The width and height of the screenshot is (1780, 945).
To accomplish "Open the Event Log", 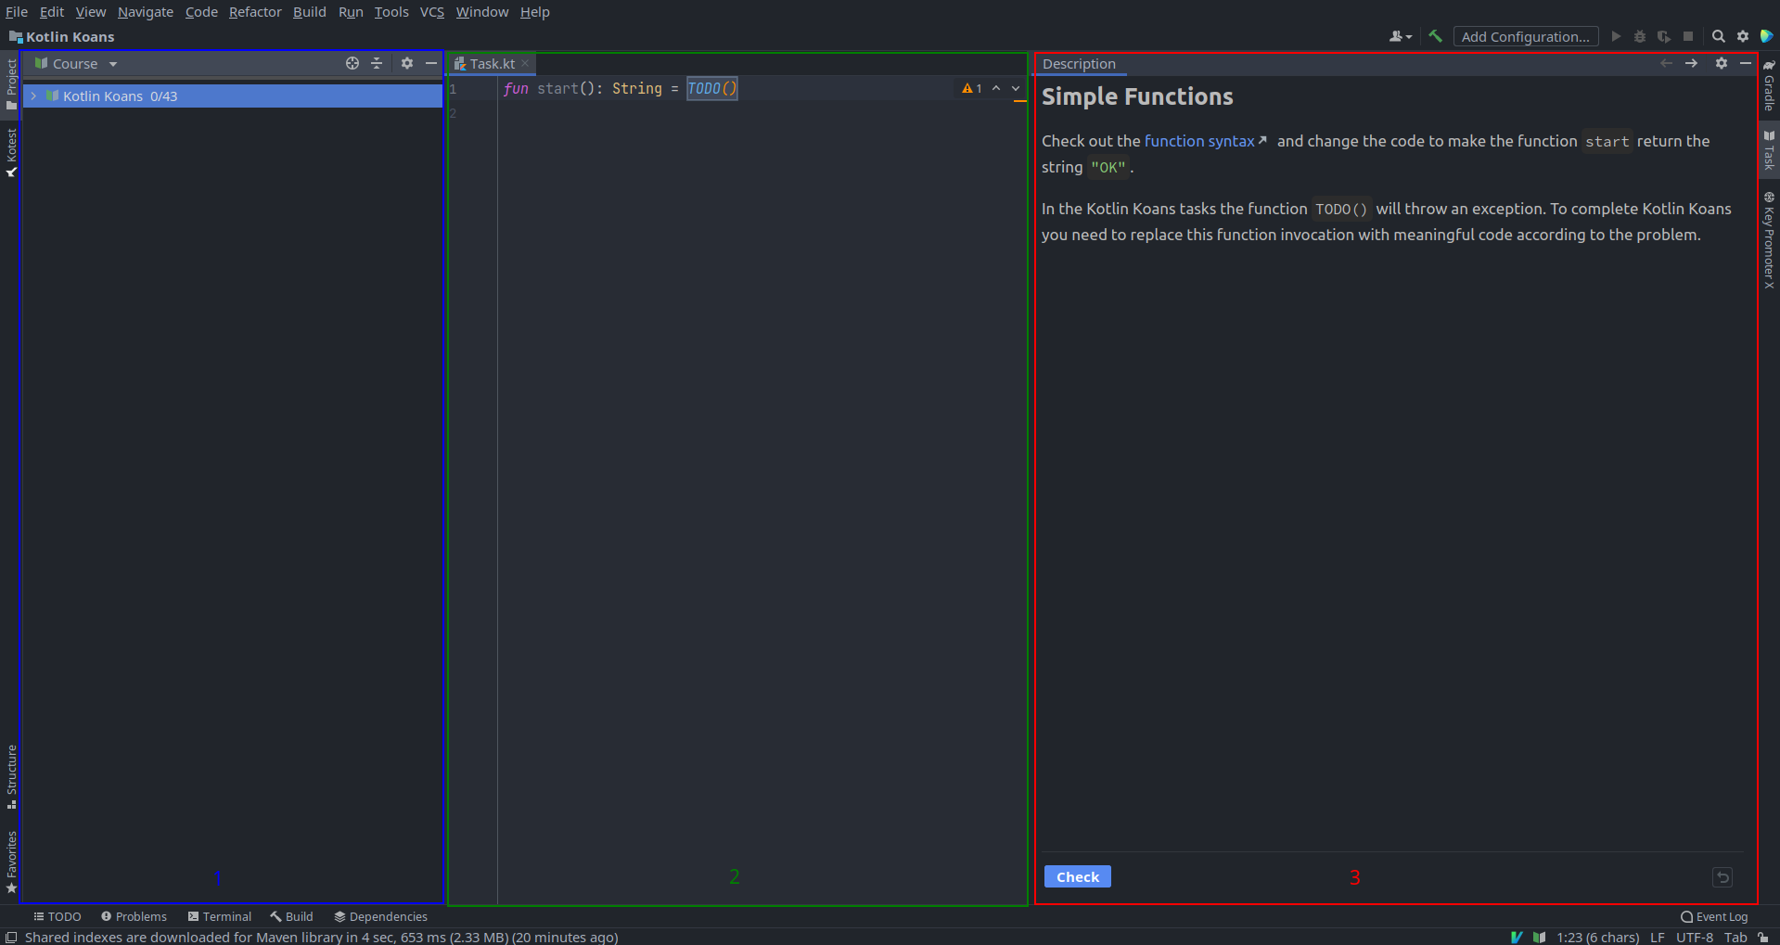I will point(1714,916).
